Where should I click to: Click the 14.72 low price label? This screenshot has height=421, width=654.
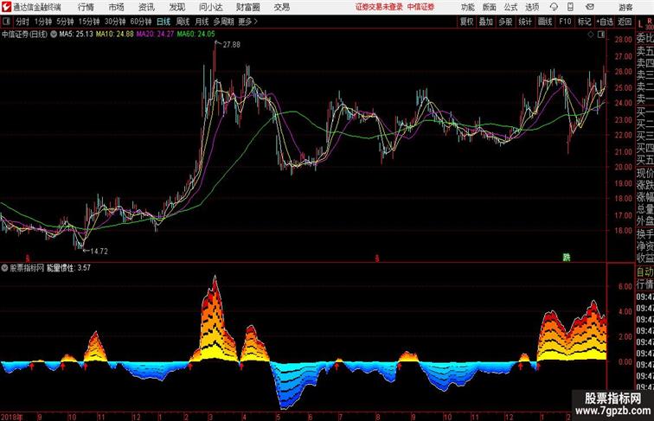point(99,252)
